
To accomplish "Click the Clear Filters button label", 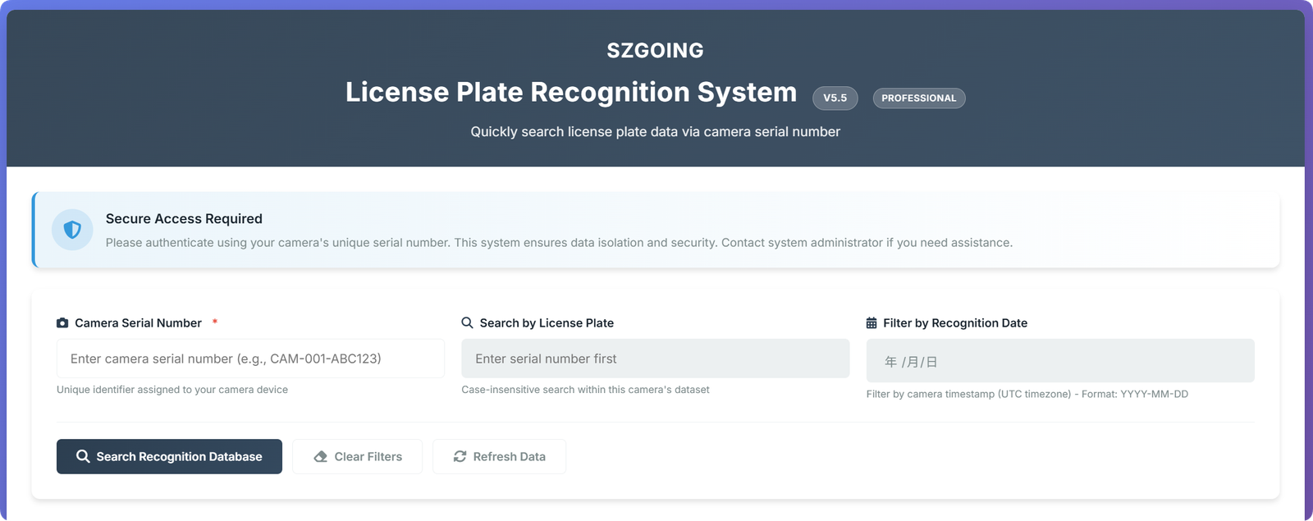I will click(x=368, y=457).
